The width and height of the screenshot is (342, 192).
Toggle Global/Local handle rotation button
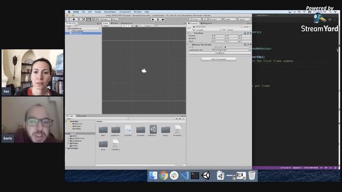point(114,19)
